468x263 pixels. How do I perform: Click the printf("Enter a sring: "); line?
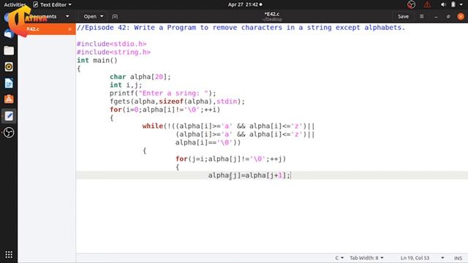[x=162, y=94]
